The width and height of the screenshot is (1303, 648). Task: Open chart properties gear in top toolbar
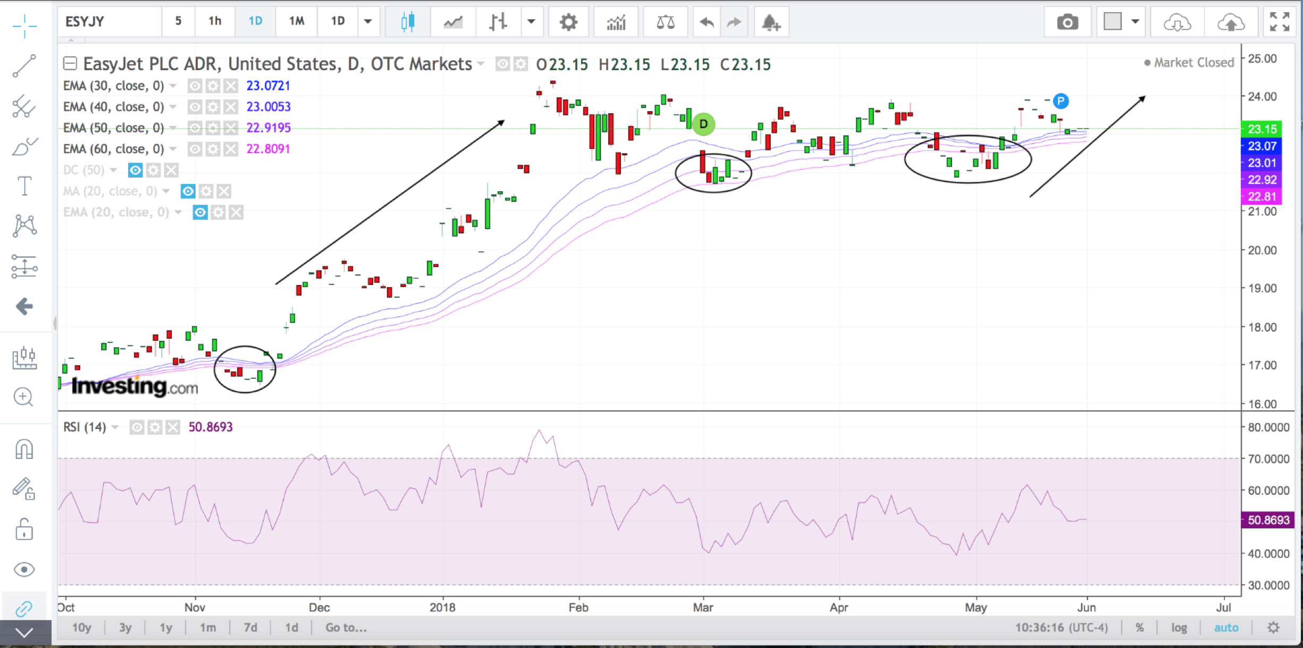click(568, 22)
